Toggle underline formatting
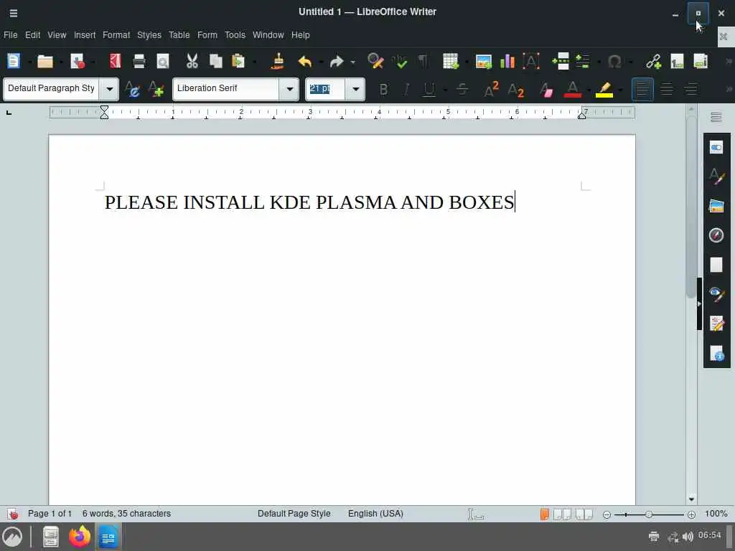Image resolution: width=735 pixels, height=551 pixels. pyautogui.click(x=429, y=89)
